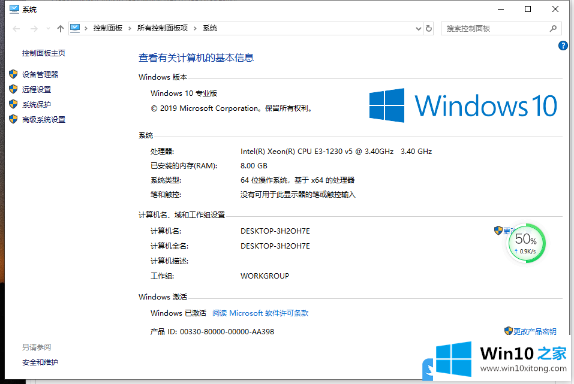
Task: Open address bar history dropdown
Action: coord(419,29)
